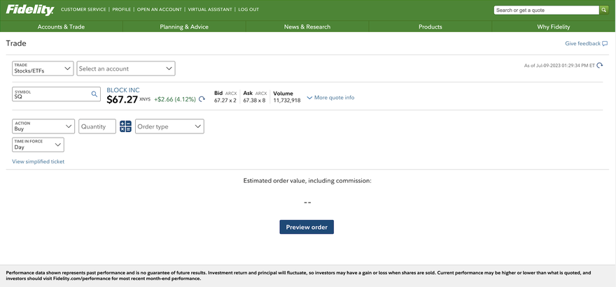Click the Quantity input field
This screenshot has height=287, width=616.
tap(97, 126)
